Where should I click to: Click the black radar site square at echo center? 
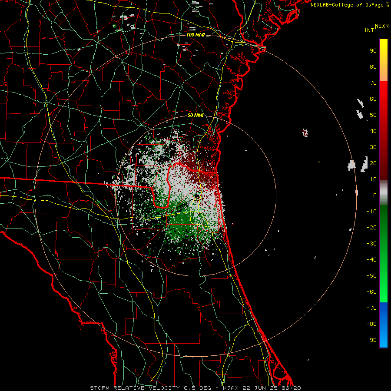197,196
